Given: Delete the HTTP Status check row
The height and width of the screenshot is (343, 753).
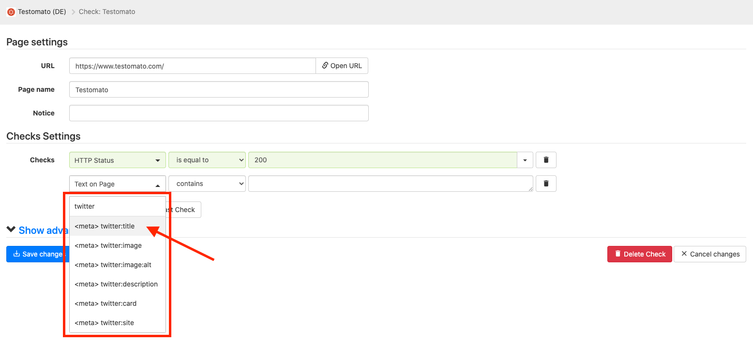Looking at the screenshot, I should point(546,160).
